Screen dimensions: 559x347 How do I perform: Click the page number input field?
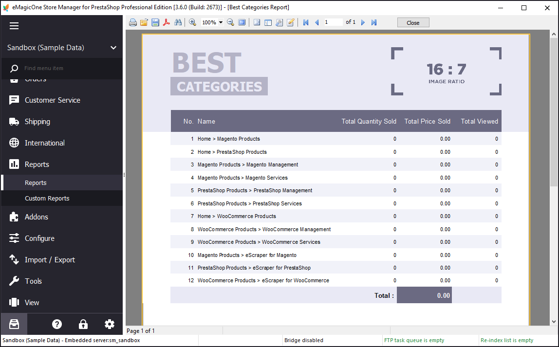point(333,22)
